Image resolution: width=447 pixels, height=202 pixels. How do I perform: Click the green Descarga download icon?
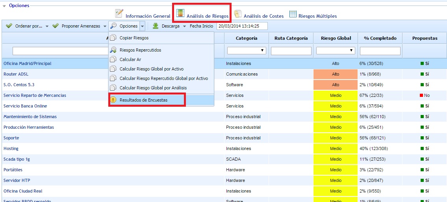coord(156,26)
